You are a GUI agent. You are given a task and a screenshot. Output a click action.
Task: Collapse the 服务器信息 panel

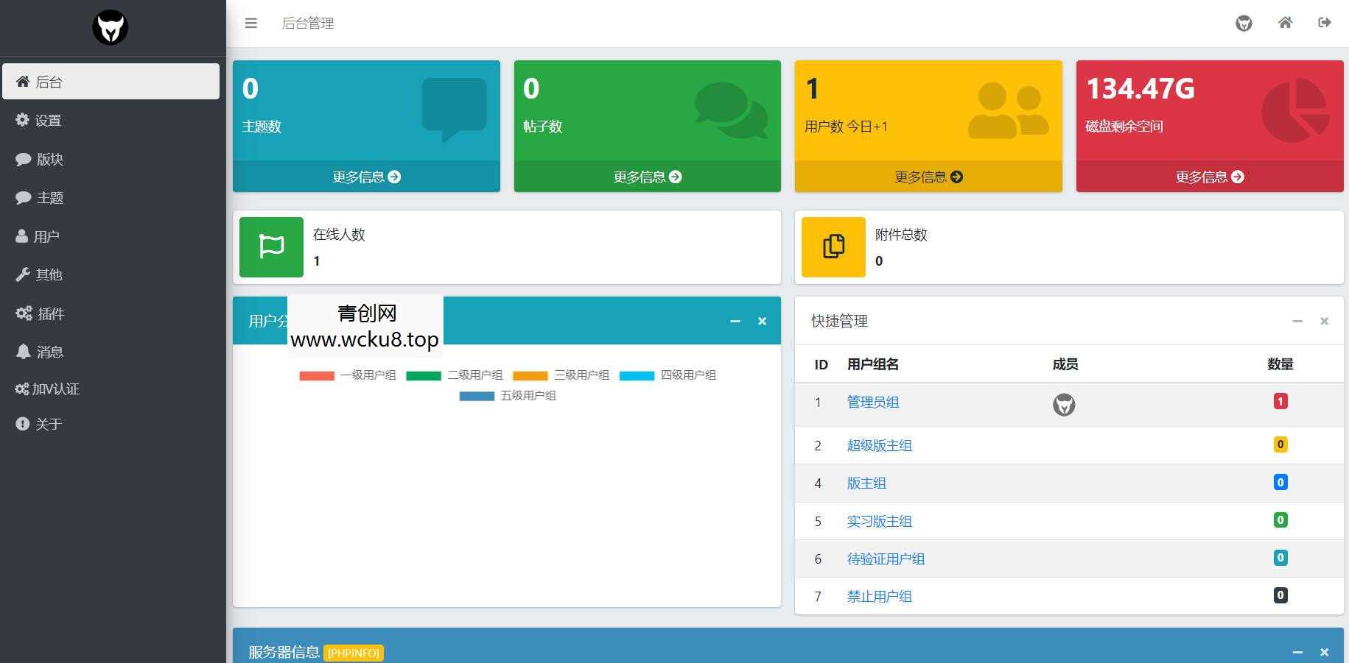coord(1297,652)
